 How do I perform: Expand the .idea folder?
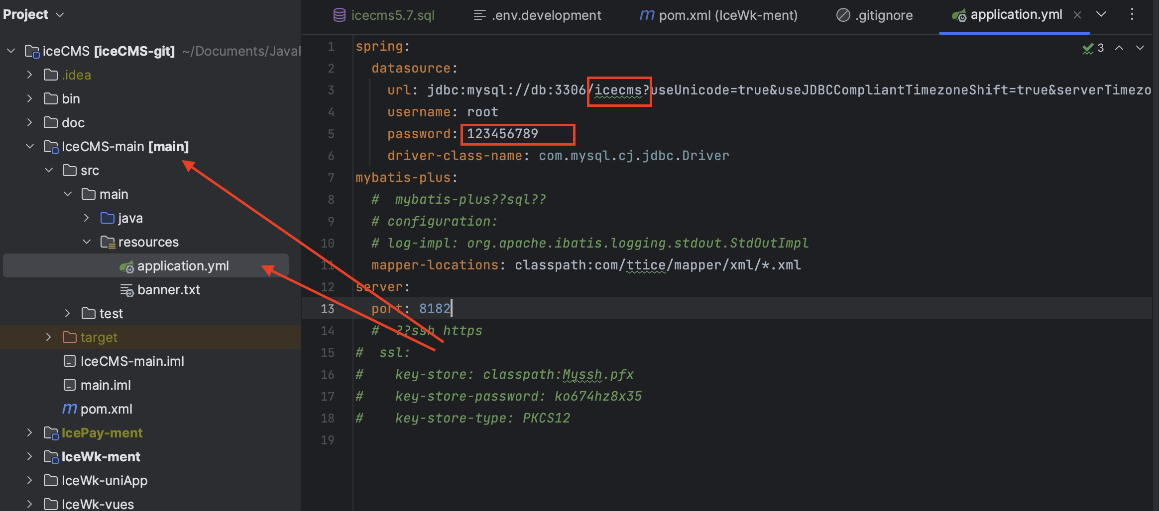click(30, 75)
